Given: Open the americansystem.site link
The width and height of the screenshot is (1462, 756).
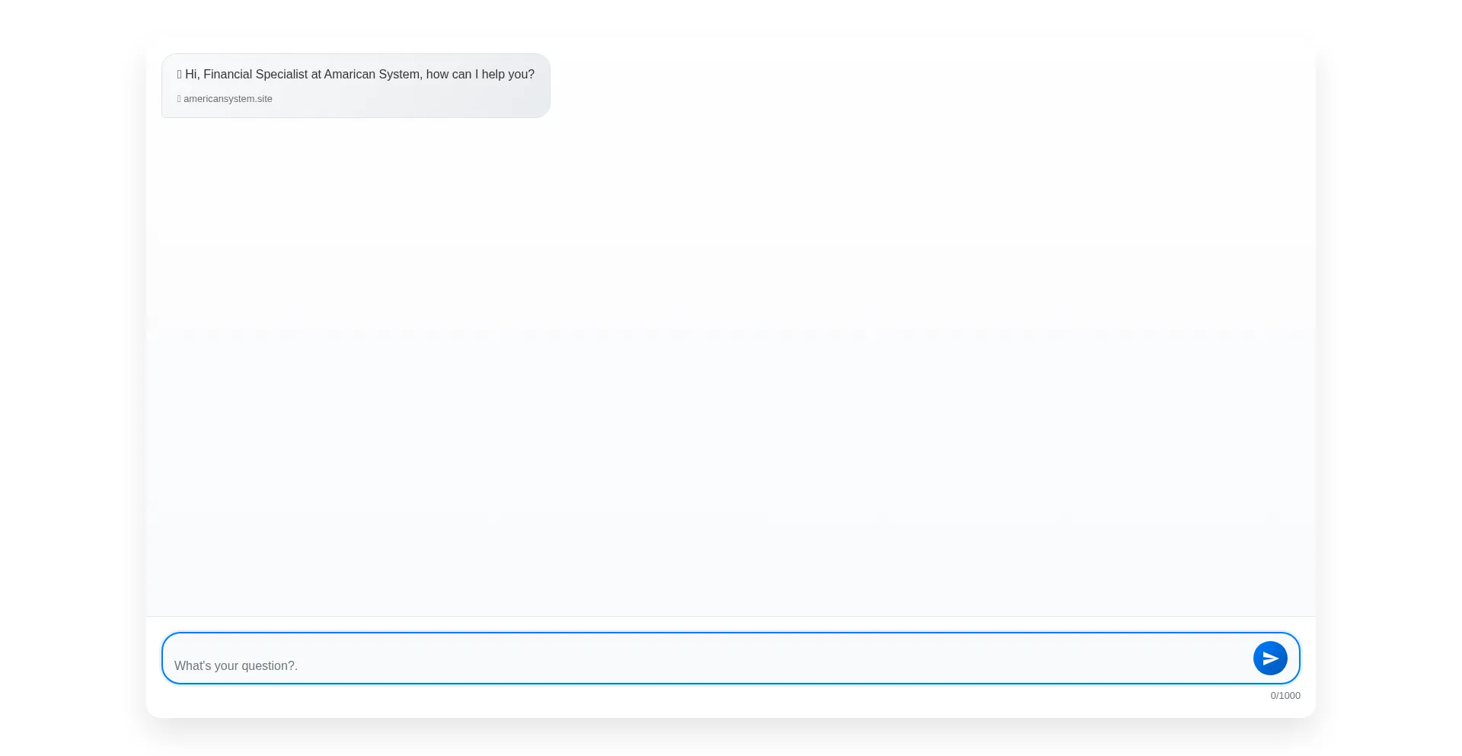Looking at the screenshot, I should coord(228,99).
